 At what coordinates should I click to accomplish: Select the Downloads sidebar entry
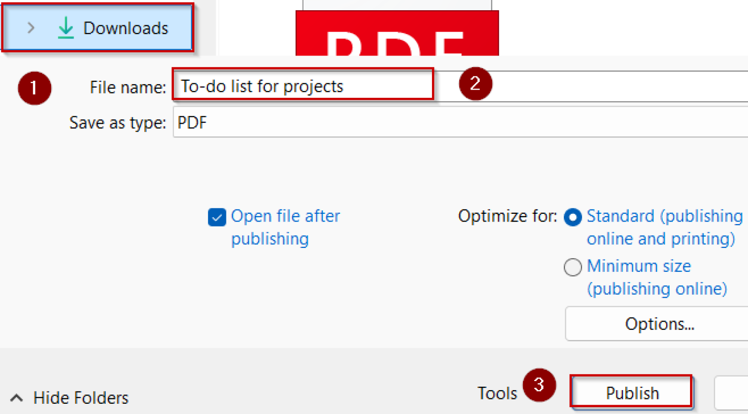125,28
